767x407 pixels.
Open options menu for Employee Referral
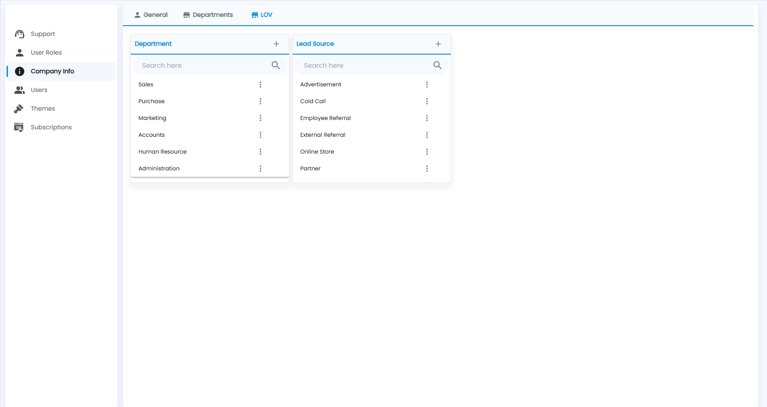tap(427, 118)
